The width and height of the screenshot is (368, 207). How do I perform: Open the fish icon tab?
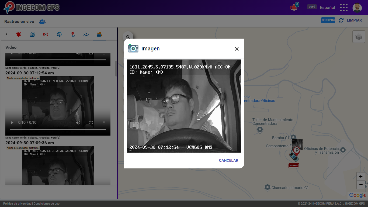coord(86,34)
